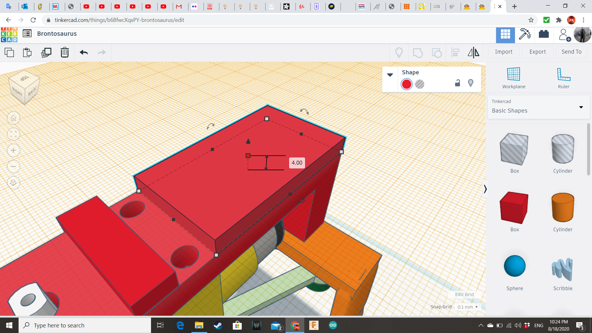This screenshot has height=333, width=592.
Task: Toggle shape visibility lightbulb in Shape panel
Action: tap(471, 83)
